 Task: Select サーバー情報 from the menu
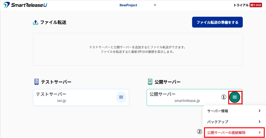(218, 111)
